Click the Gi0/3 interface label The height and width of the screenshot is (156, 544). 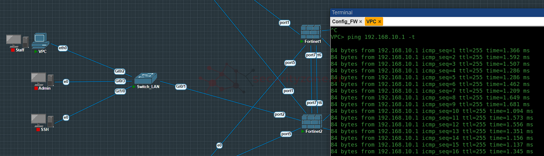click(x=120, y=81)
